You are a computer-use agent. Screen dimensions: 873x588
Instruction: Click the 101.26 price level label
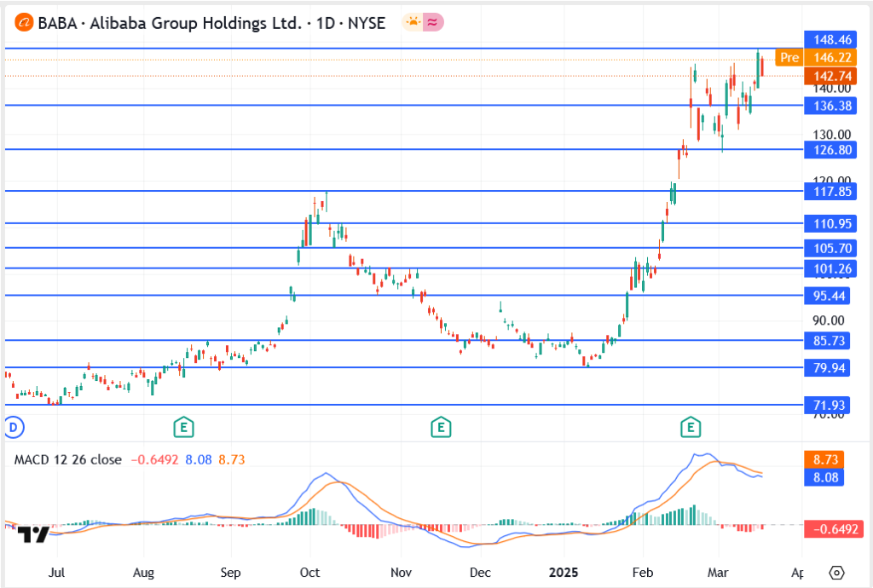[832, 269]
